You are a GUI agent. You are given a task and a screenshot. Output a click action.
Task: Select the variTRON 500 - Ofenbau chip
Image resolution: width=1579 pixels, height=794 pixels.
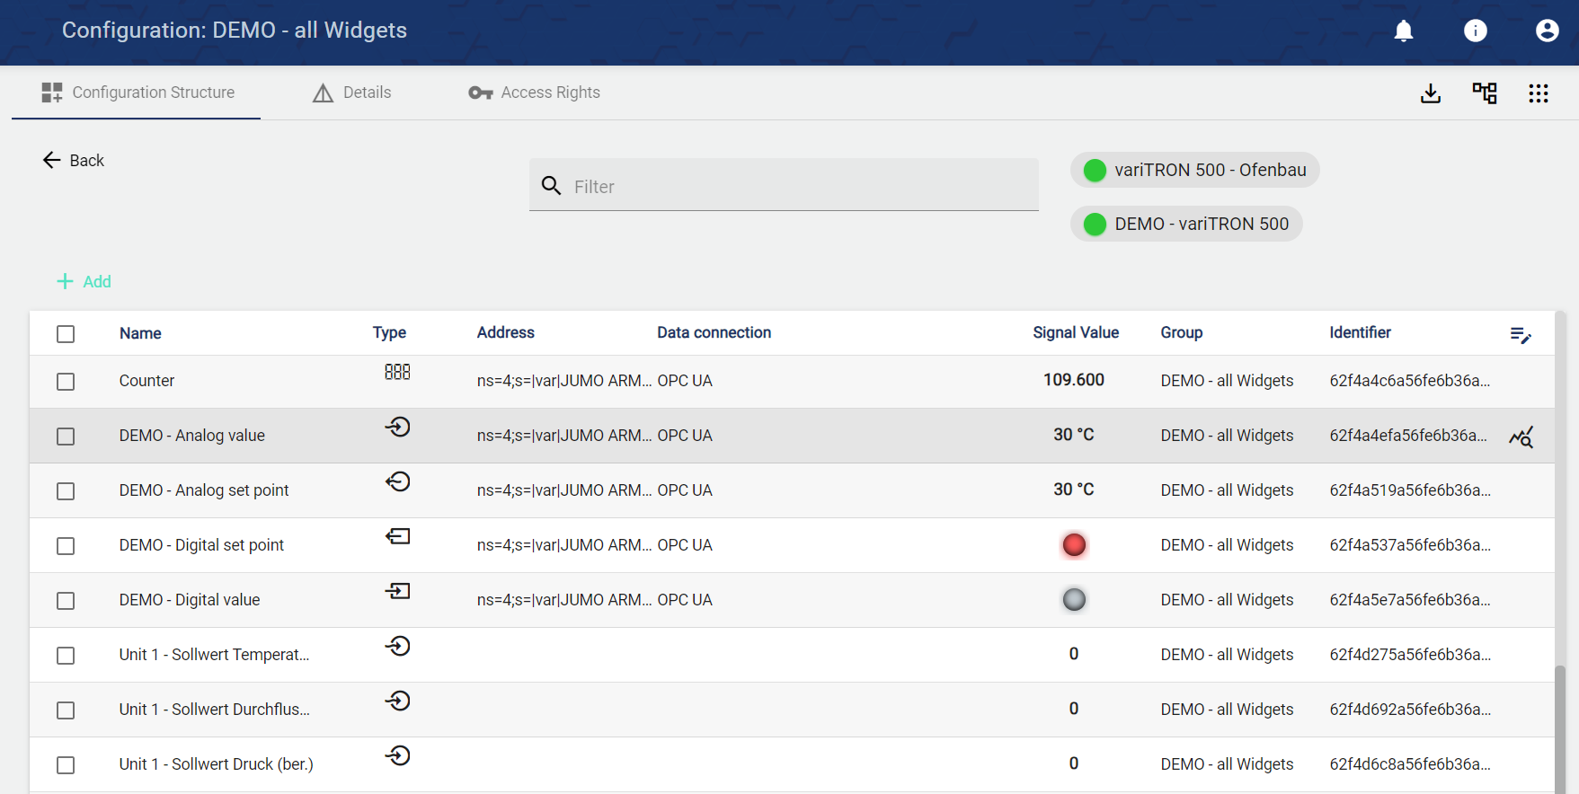pyautogui.click(x=1194, y=171)
